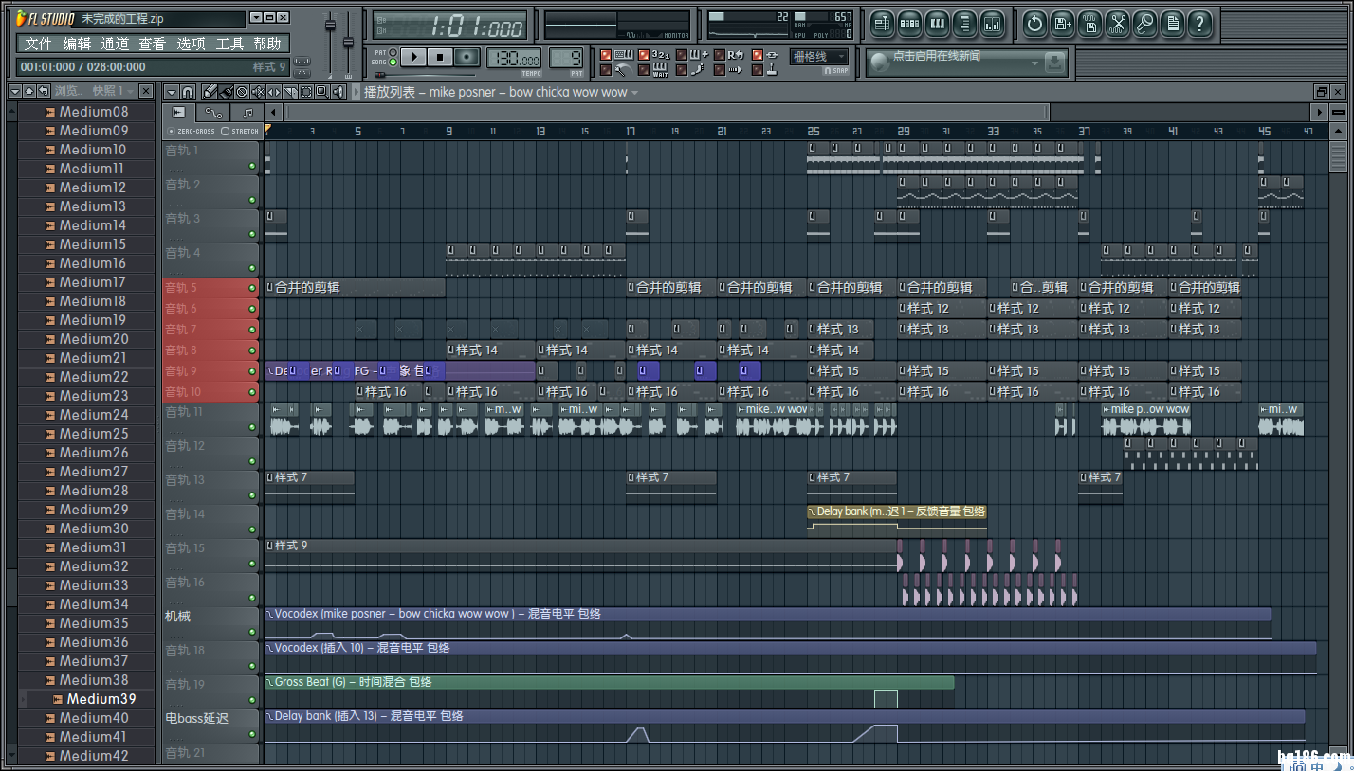The image size is (1354, 771).
Task: Switch to Song mode (SONG) indicator
Action: pos(393,62)
